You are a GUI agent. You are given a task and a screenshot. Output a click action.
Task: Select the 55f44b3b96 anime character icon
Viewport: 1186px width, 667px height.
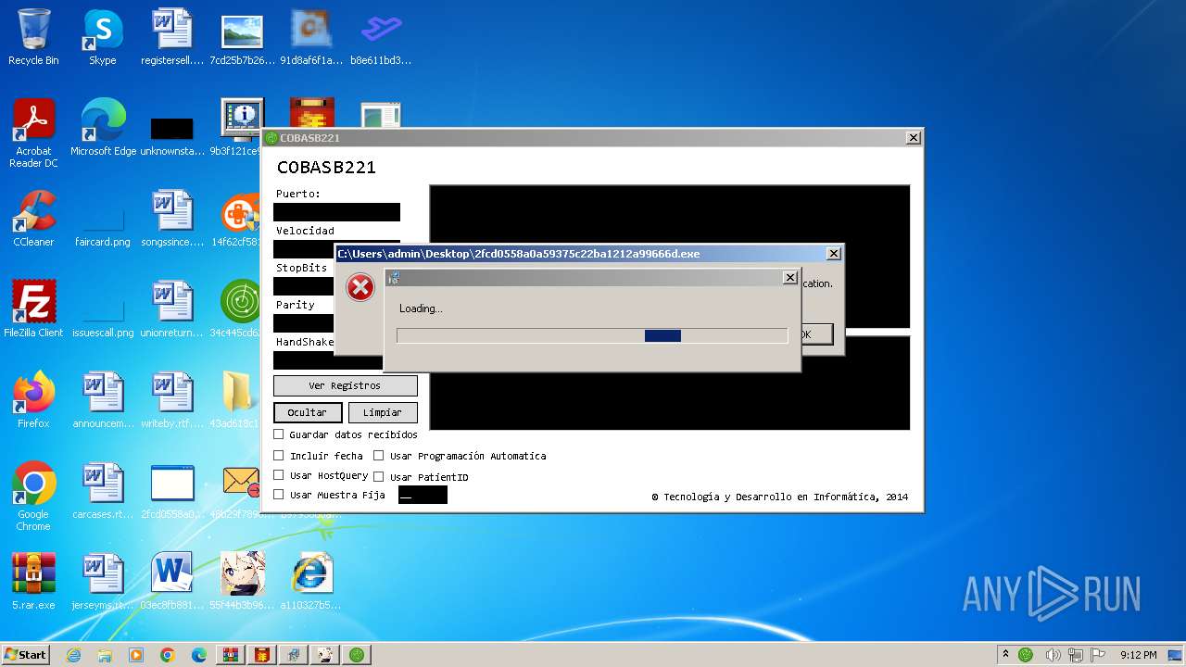coord(242,582)
